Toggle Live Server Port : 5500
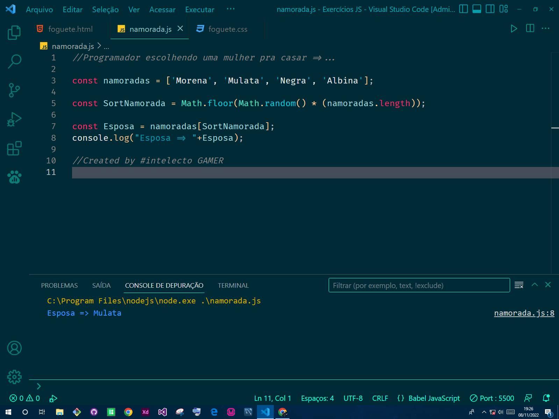This screenshot has width=559, height=419. 492,398
